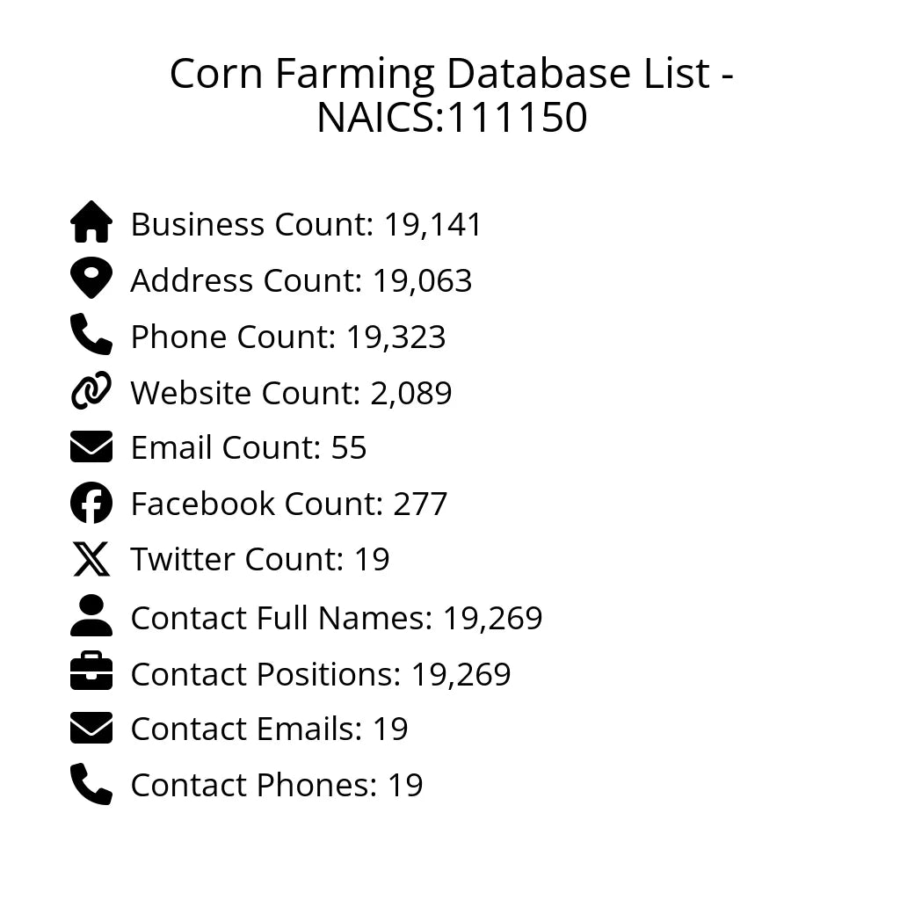Click the person icon beside Contact Full Names

coord(91,616)
